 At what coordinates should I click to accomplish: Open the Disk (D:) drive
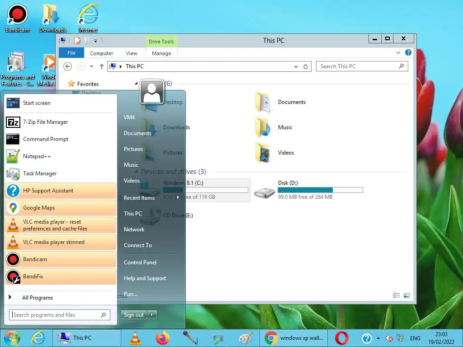coord(308,190)
